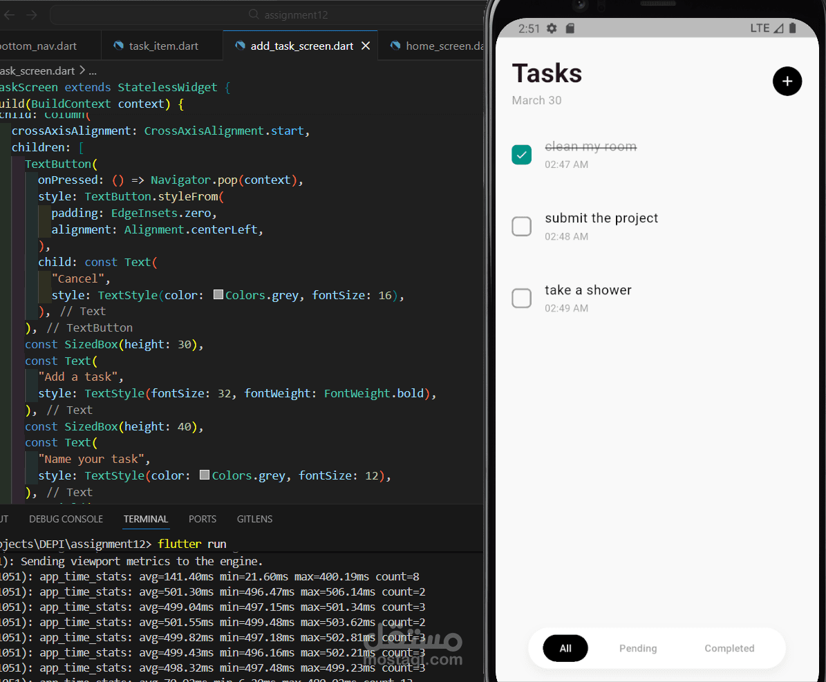This screenshot has width=826, height=682.
Task: Check the submit the project task
Action: tap(522, 227)
